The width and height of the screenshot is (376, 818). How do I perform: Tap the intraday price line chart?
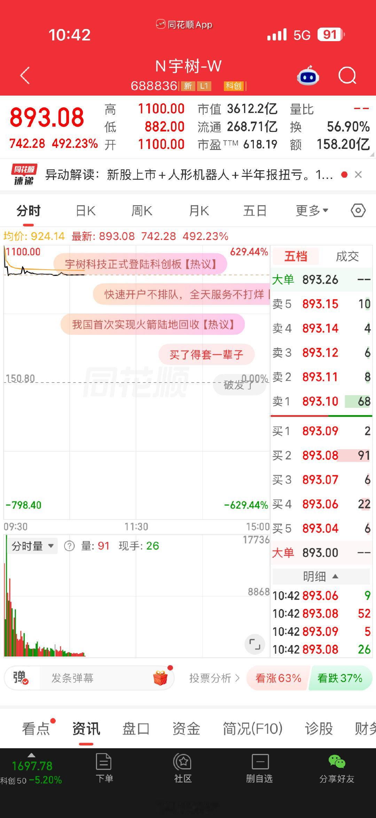pos(136,382)
